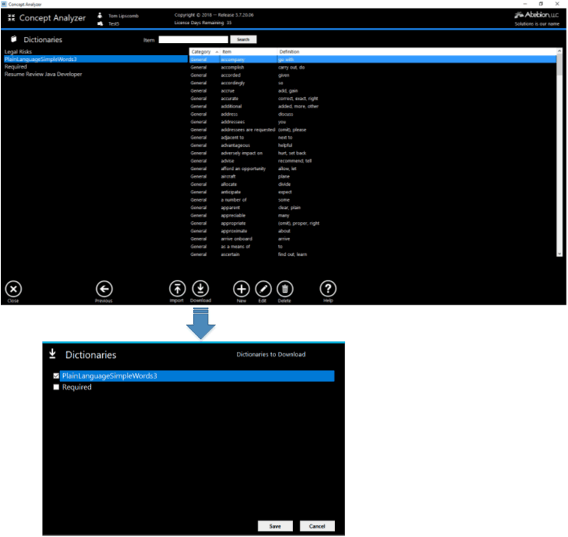The image size is (568, 537).
Task: Select the 'adversely impact on' row
Action: (373, 153)
